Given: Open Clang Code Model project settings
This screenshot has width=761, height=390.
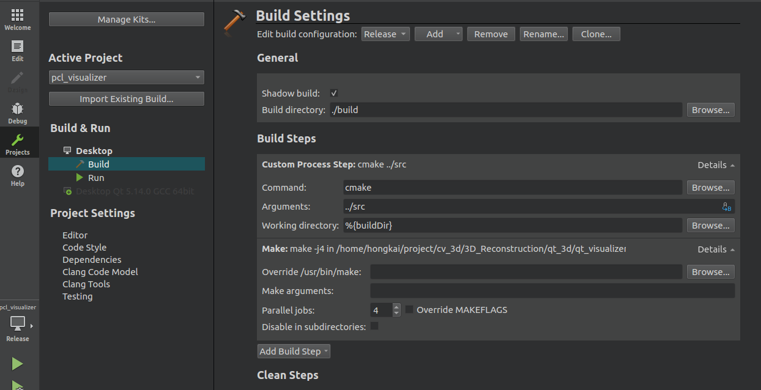Looking at the screenshot, I should pos(100,272).
